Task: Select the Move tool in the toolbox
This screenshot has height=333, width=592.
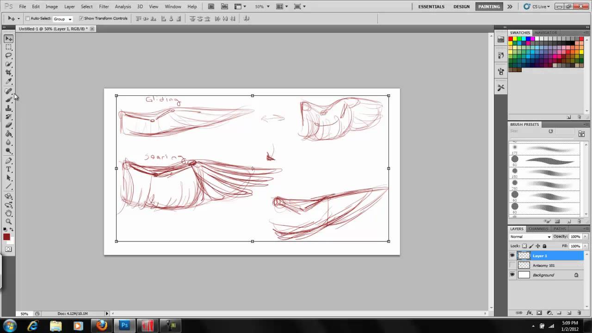Action: (x=8, y=38)
